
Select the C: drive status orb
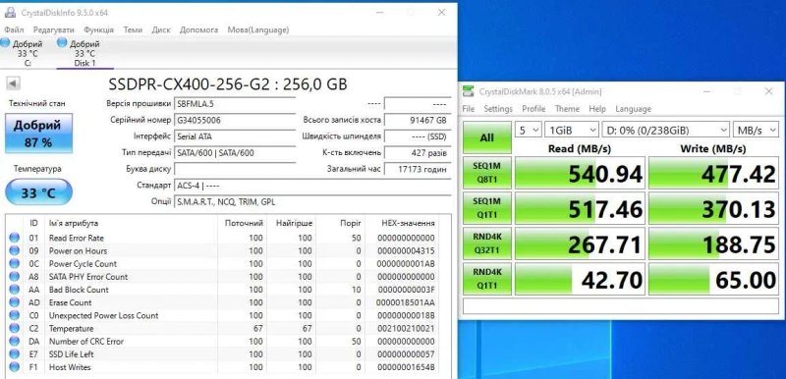click(5, 42)
